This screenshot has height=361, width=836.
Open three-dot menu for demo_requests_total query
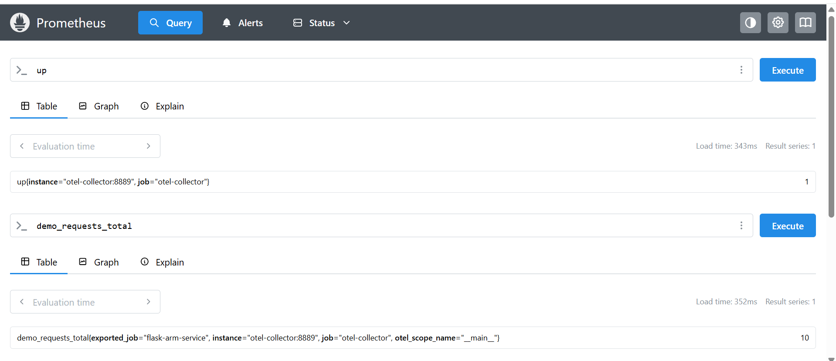(741, 225)
